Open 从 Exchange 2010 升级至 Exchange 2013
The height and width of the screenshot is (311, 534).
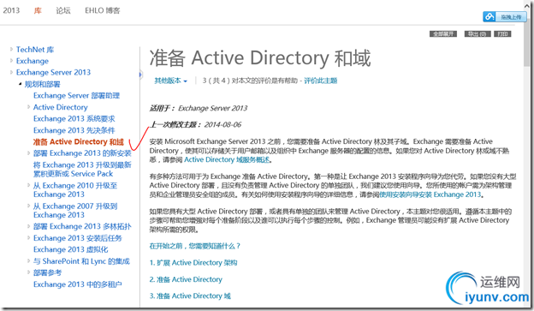[x=75, y=189]
